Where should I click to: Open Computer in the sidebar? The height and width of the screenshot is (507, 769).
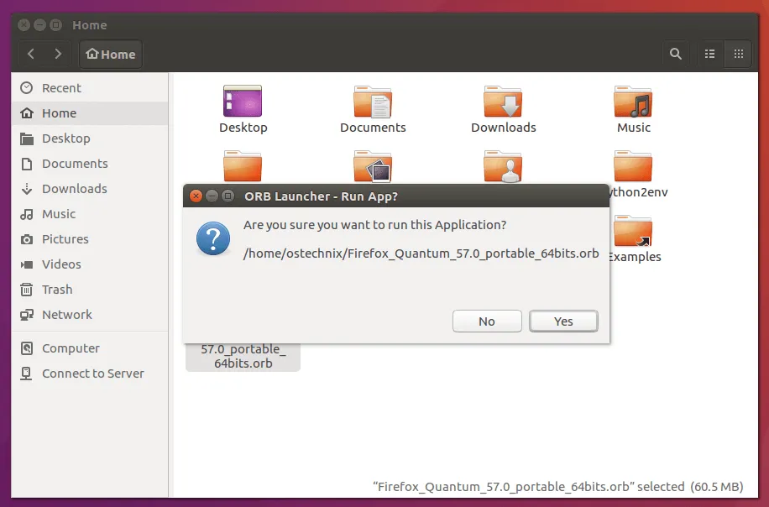[71, 348]
